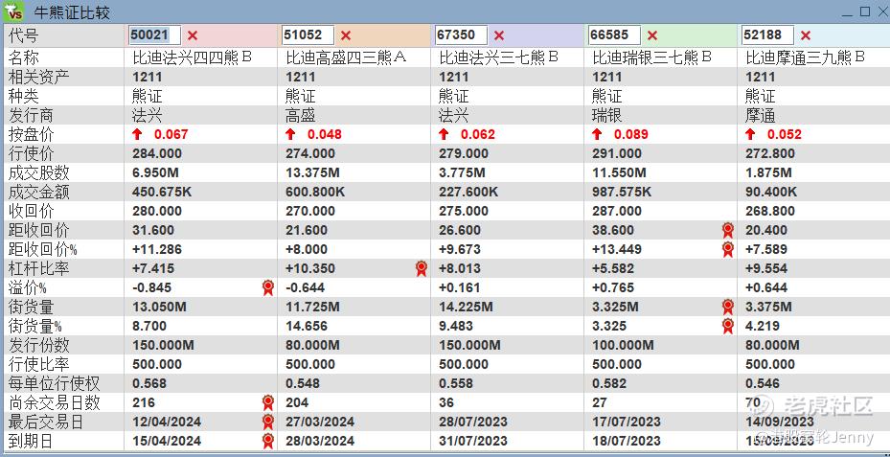Select the name 比迪法兴三七熊B

coord(499,57)
